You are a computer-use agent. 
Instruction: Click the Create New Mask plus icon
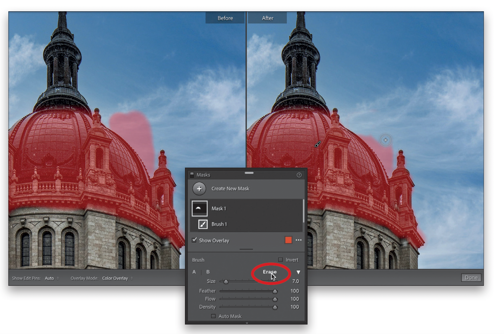click(x=199, y=189)
